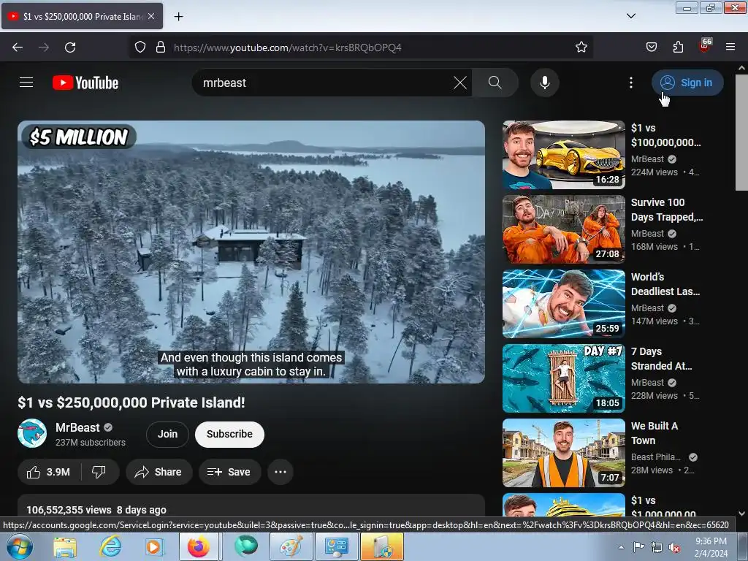List all tabs dropdown arrow

630,16
